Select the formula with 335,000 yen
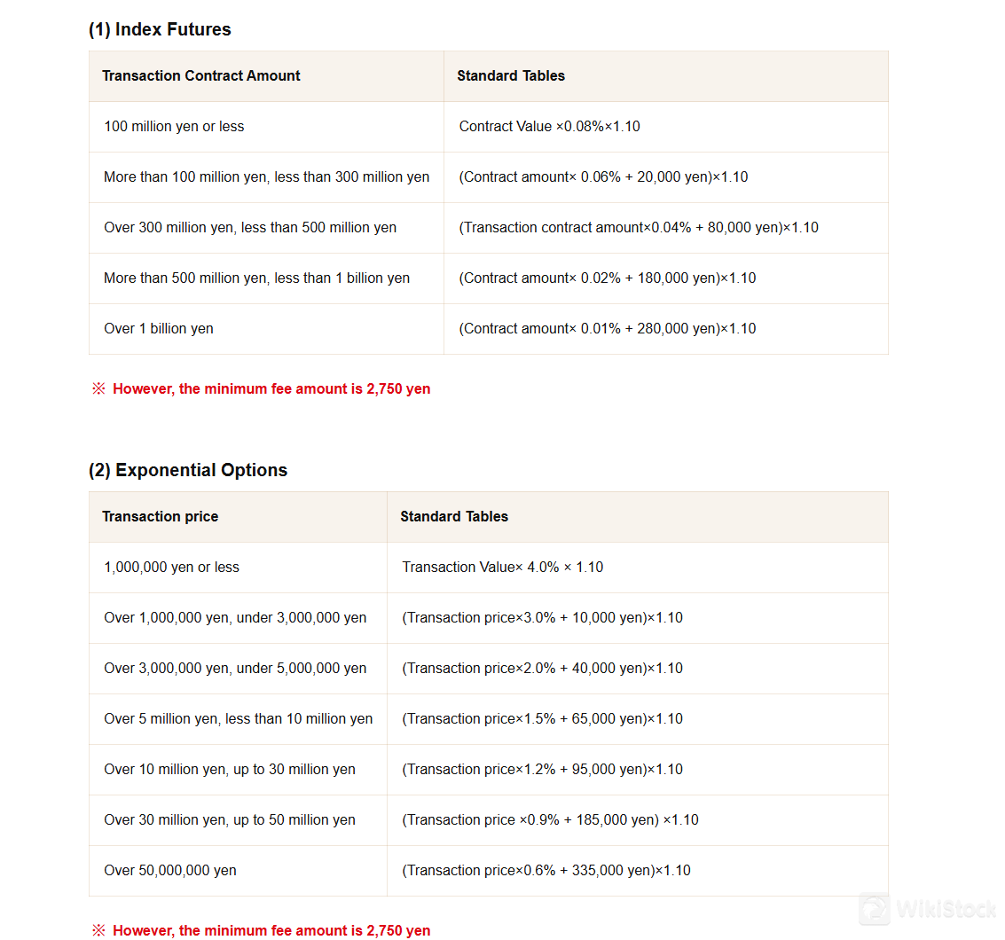This screenshot has height=940, width=1005. click(546, 871)
